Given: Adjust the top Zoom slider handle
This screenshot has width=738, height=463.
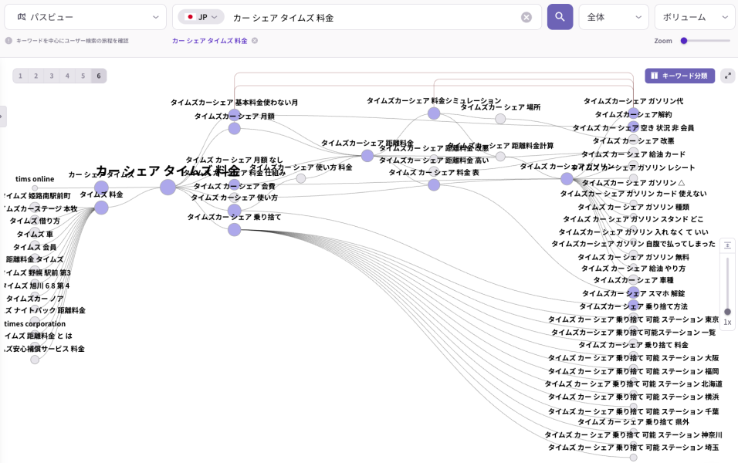Looking at the screenshot, I should click(684, 40).
